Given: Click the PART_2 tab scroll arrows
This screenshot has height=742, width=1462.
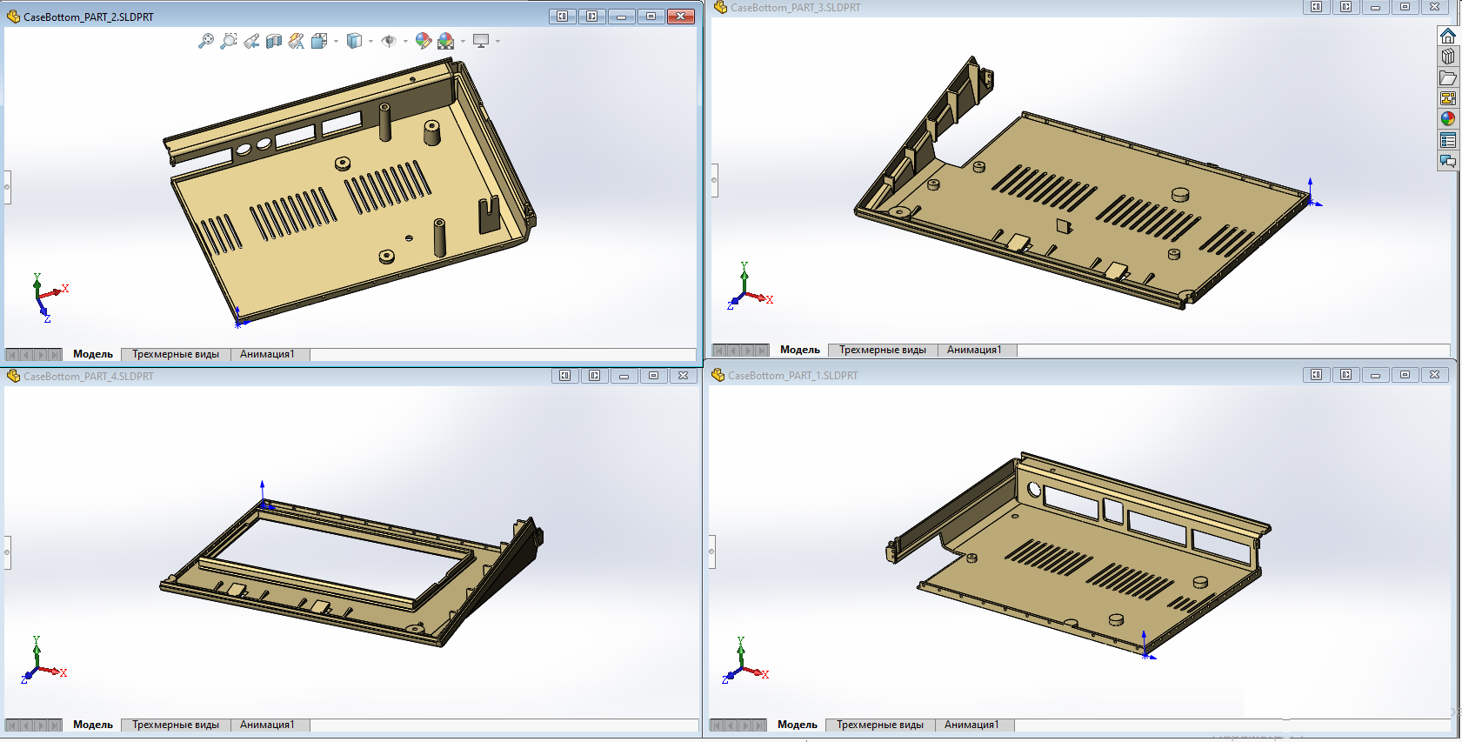Looking at the screenshot, I should tap(33, 355).
